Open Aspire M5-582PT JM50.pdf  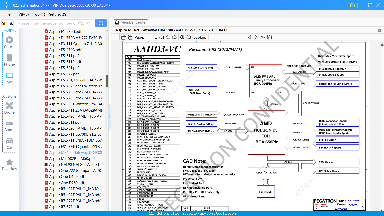[72, 158]
